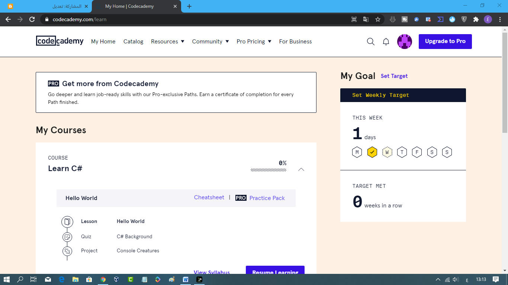Open Microsoft Store from the taskbar

point(89,279)
